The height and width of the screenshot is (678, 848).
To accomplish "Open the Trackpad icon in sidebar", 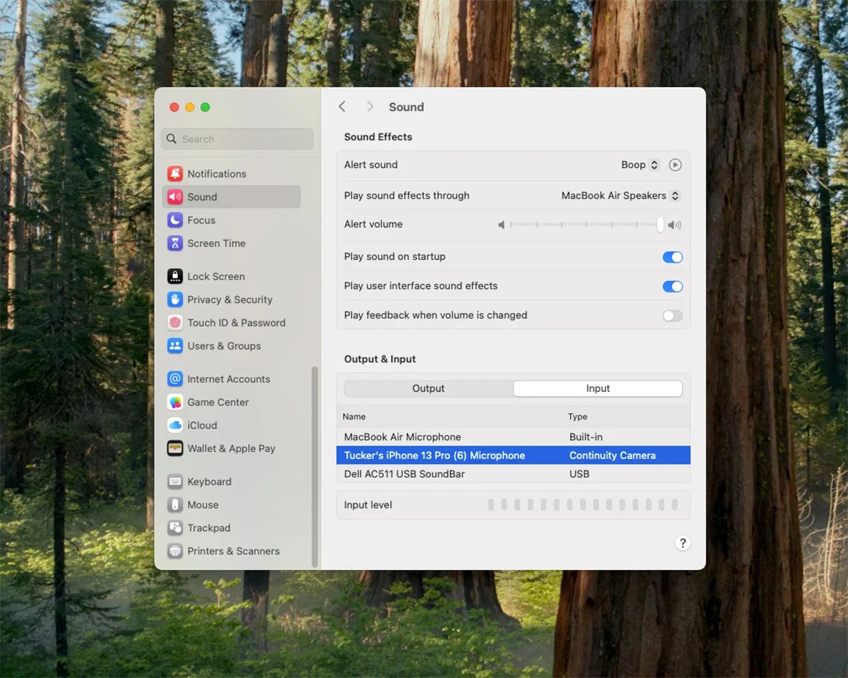I will pyautogui.click(x=175, y=528).
